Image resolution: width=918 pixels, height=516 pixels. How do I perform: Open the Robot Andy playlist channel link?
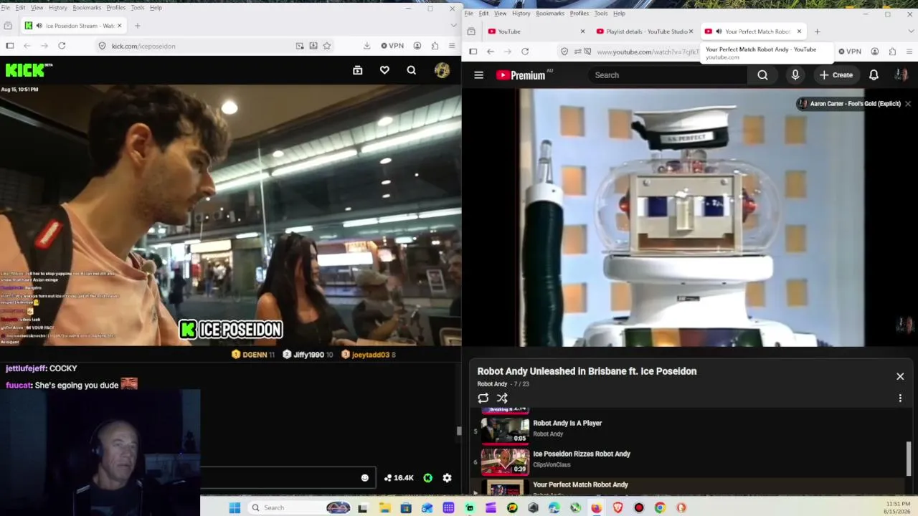tap(492, 384)
